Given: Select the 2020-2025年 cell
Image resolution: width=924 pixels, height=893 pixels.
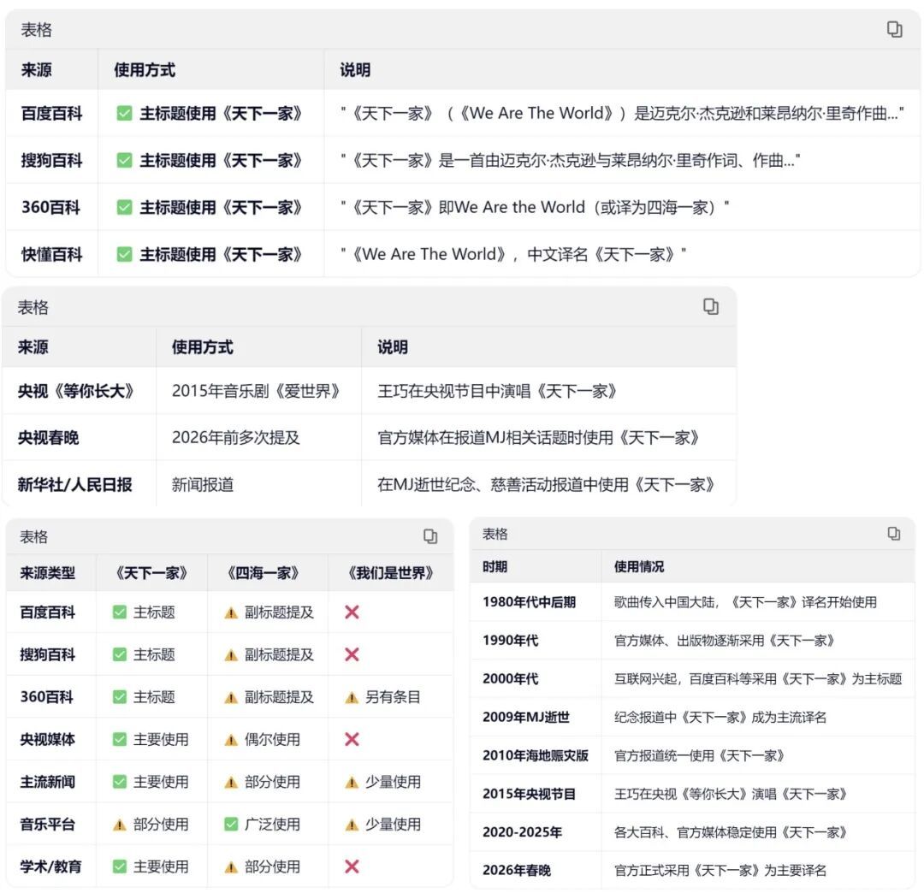Looking at the screenshot, I should [522, 831].
